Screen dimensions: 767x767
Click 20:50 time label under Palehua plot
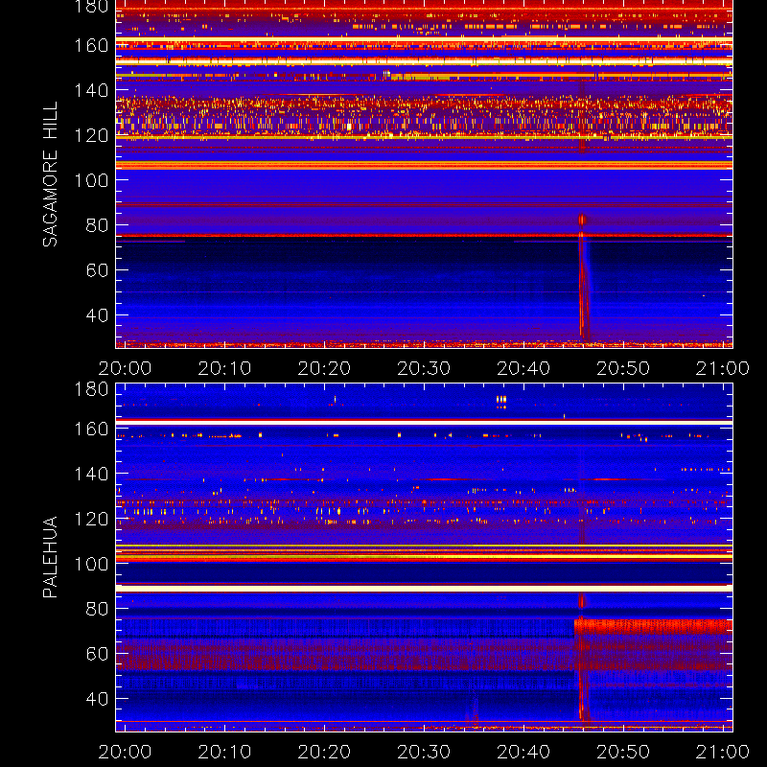623,752
